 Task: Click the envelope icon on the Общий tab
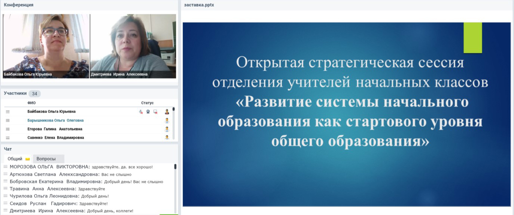click(x=27, y=159)
